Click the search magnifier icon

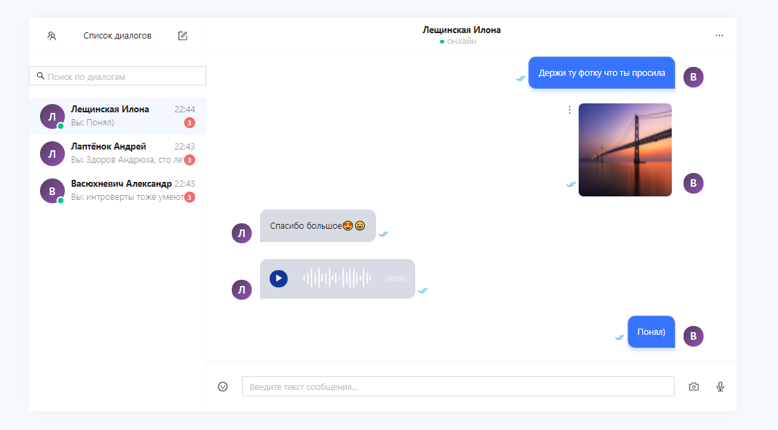41,75
